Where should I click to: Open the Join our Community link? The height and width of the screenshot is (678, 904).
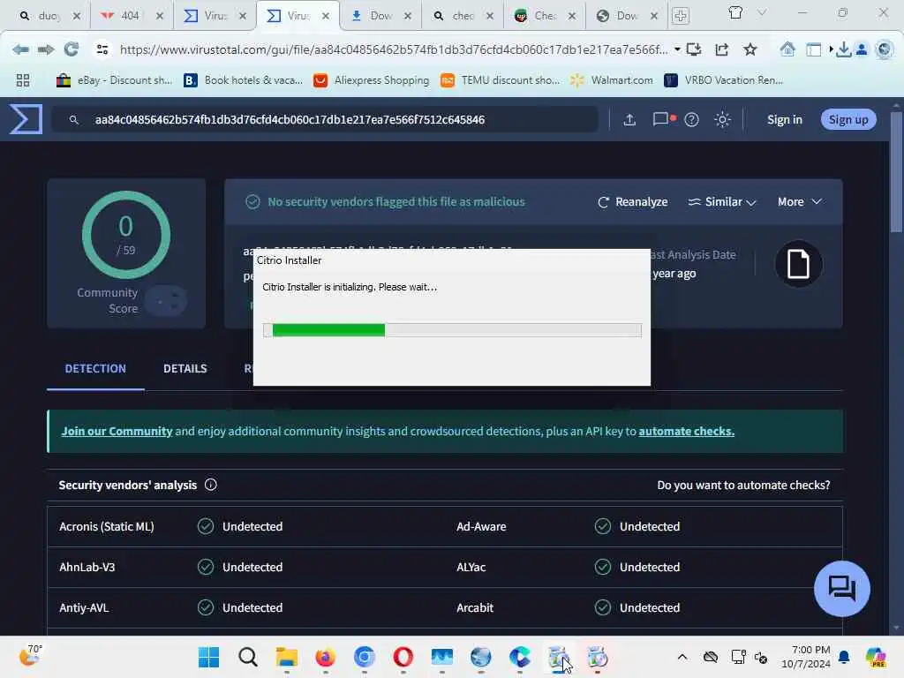[x=117, y=431]
